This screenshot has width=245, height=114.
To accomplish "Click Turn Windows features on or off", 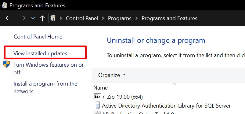I will pos(49,68).
